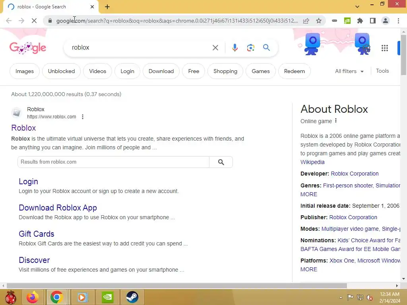Screen dimensions: 407x305
Task: Open the clock and date display
Action: pyautogui.click(x=390, y=297)
